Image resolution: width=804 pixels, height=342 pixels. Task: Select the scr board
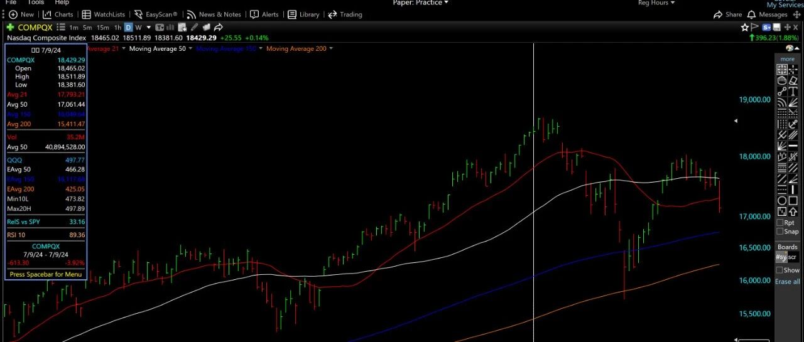click(793, 257)
